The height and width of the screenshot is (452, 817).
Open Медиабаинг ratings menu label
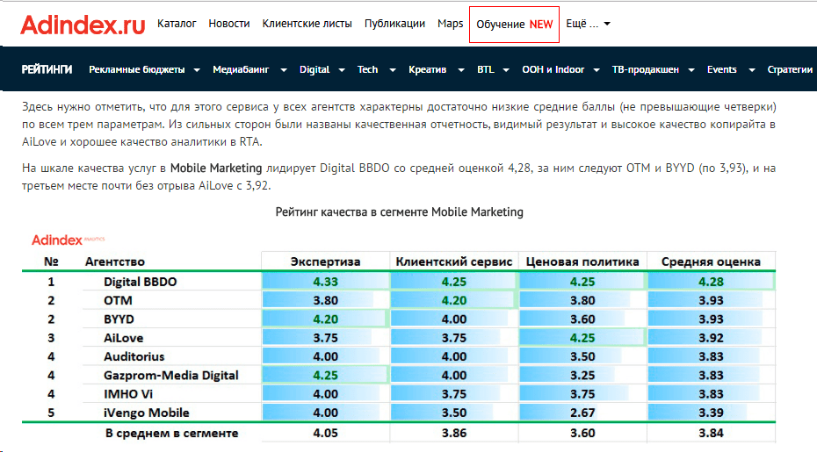coord(241,70)
